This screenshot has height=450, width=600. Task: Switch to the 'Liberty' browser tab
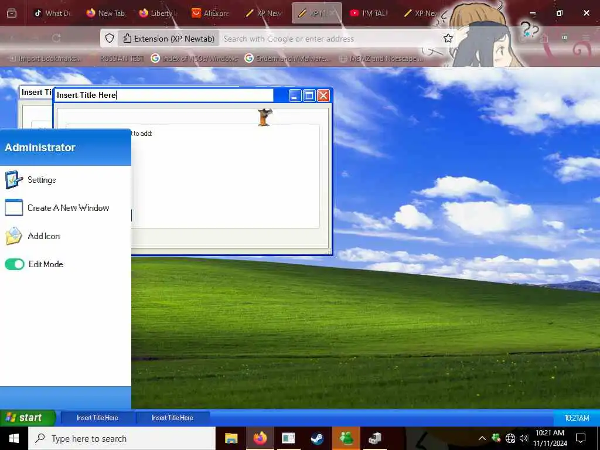click(157, 13)
